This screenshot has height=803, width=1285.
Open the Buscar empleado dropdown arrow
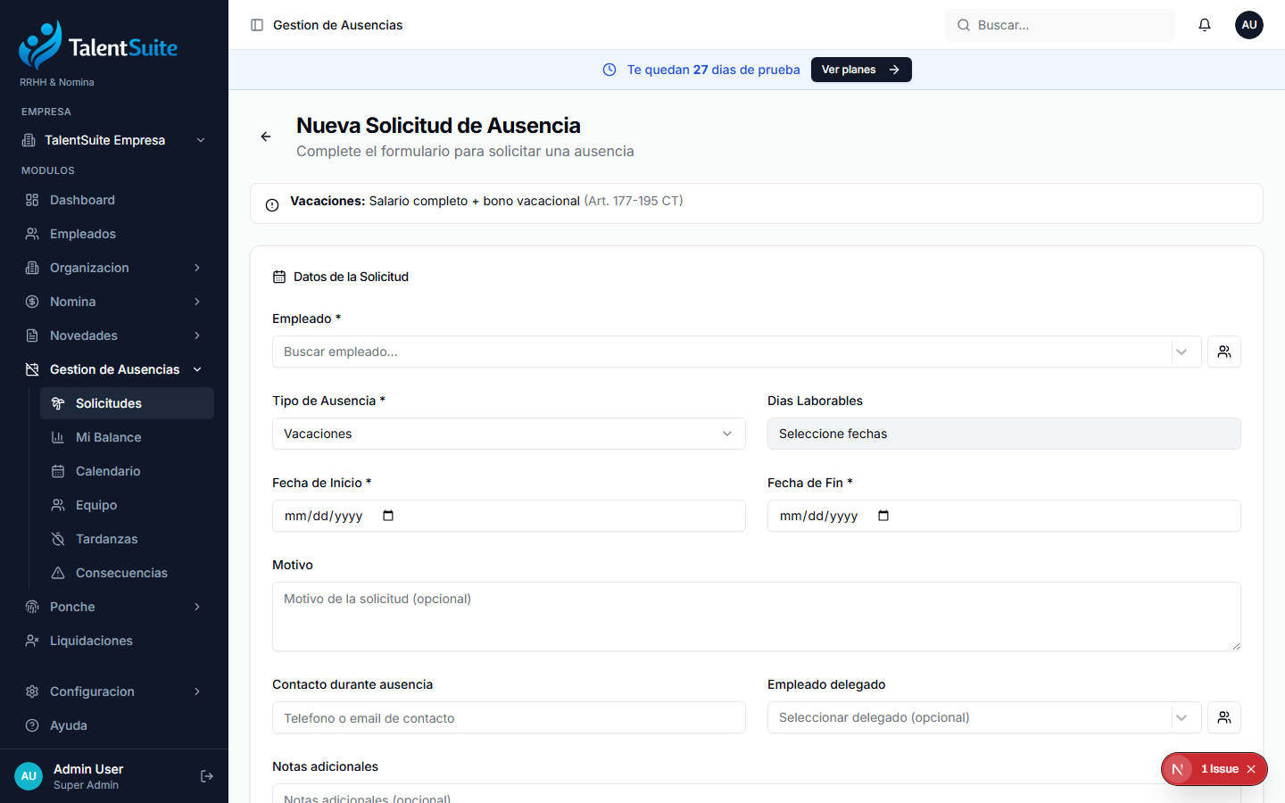[x=1181, y=352]
